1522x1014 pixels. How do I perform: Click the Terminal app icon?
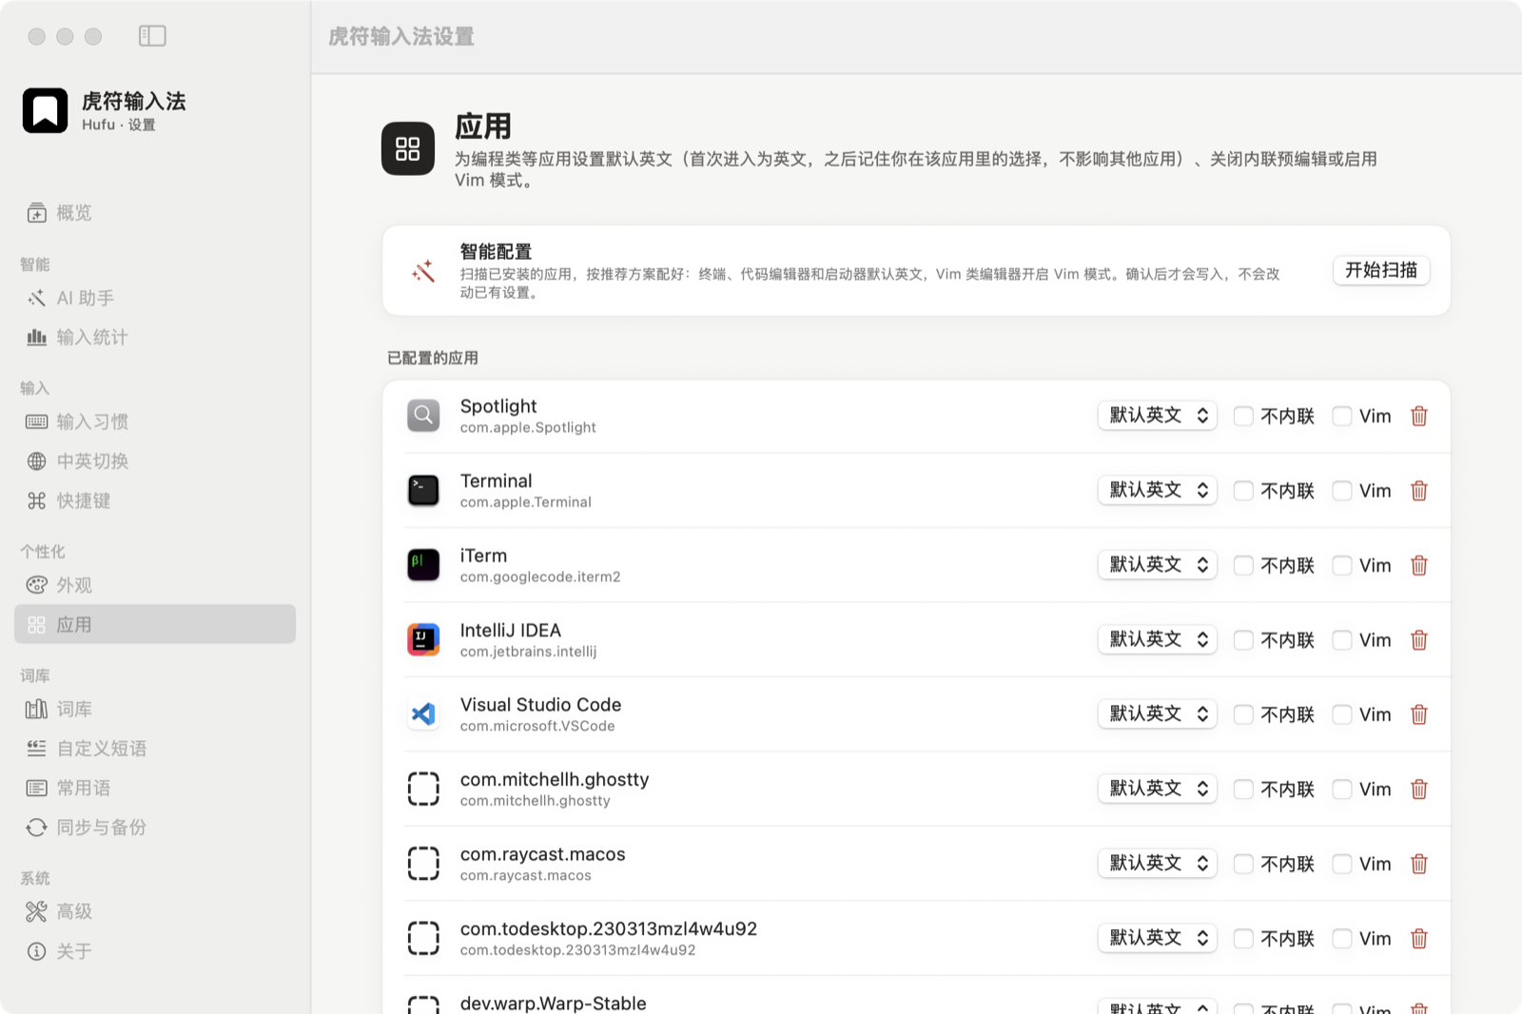pyautogui.click(x=423, y=491)
